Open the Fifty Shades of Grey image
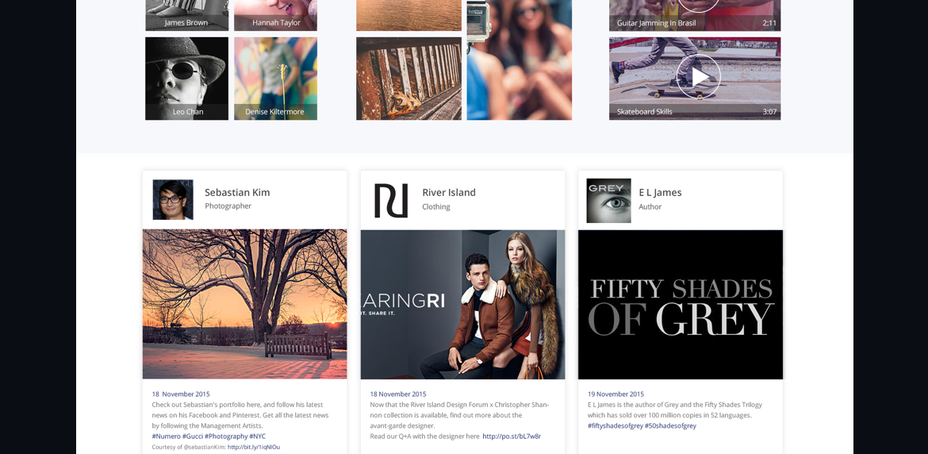The width and height of the screenshot is (928, 454). click(681, 304)
